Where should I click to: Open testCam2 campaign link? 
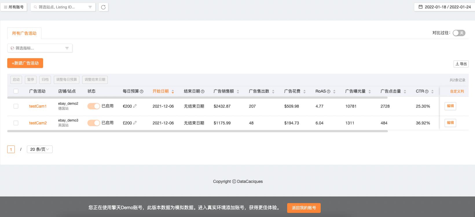coord(38,123)
